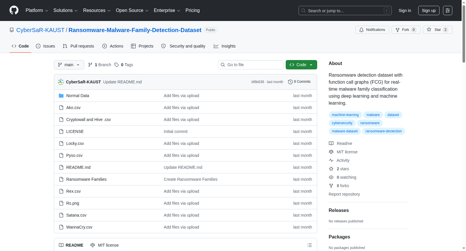Open the Pyso.csv file
Screen dimensions: 466x251
point(75,155)
